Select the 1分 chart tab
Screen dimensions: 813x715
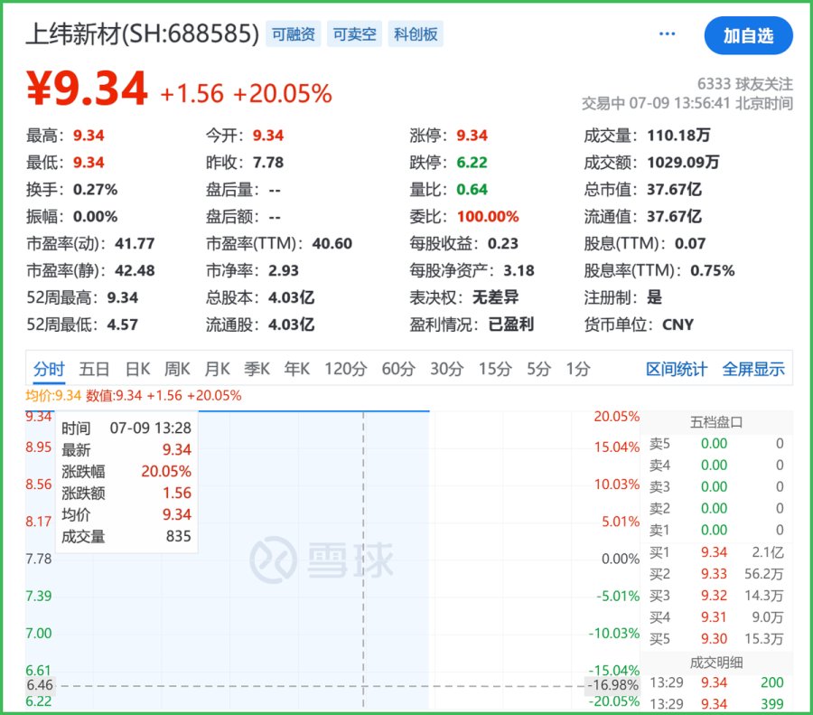577,369
